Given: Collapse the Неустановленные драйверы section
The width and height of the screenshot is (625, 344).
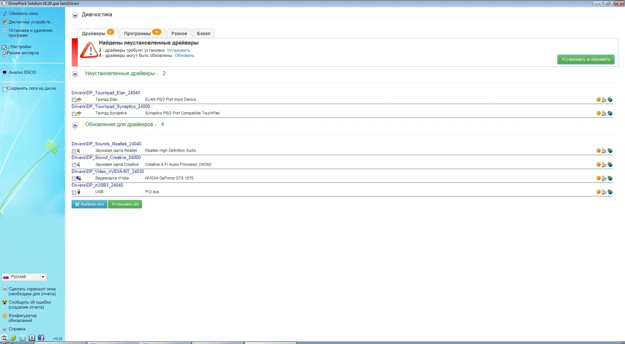Looking at the screenshot, I should (75, 74).
